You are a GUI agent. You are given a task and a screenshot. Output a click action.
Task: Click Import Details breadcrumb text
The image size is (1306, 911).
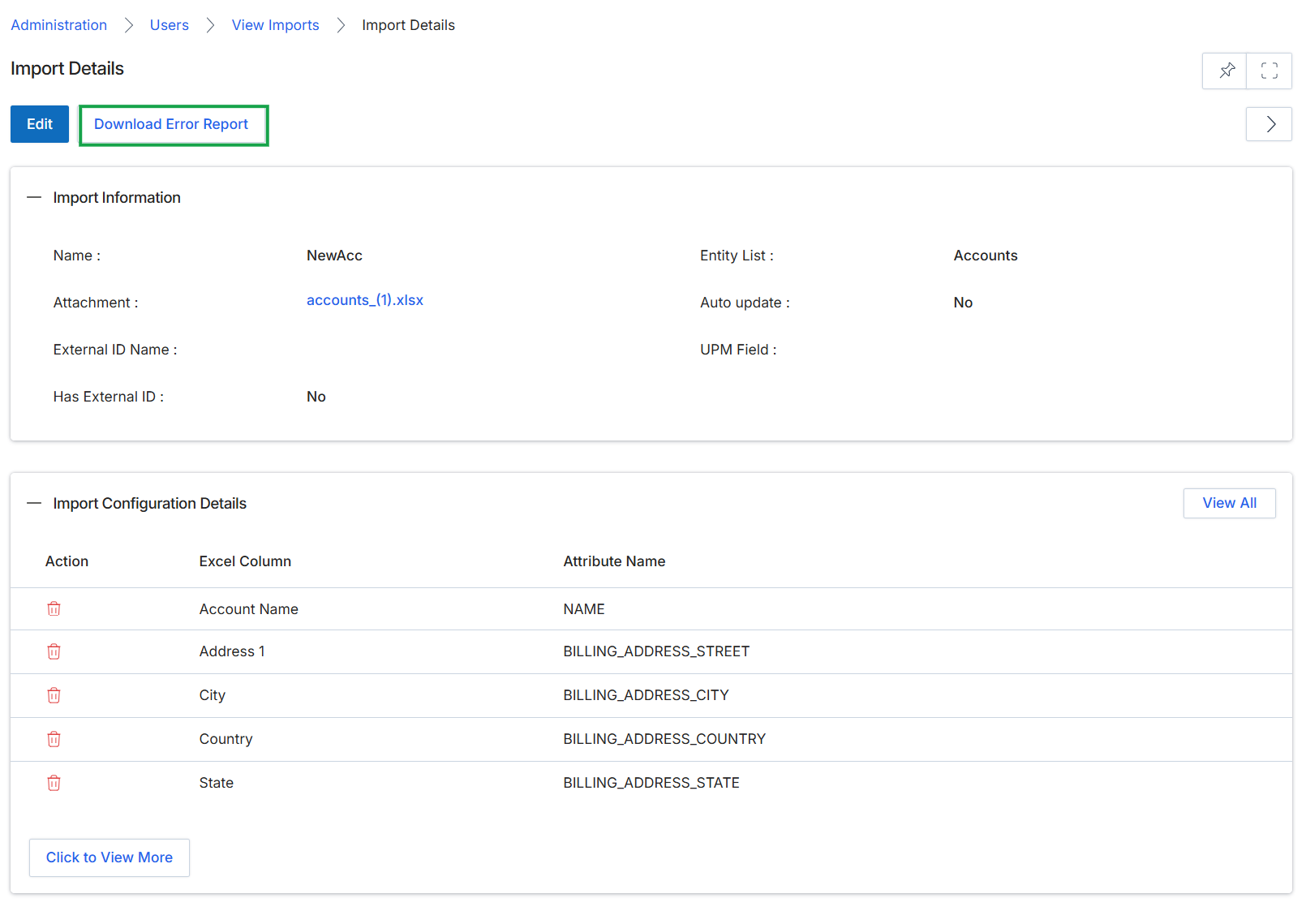408,25
